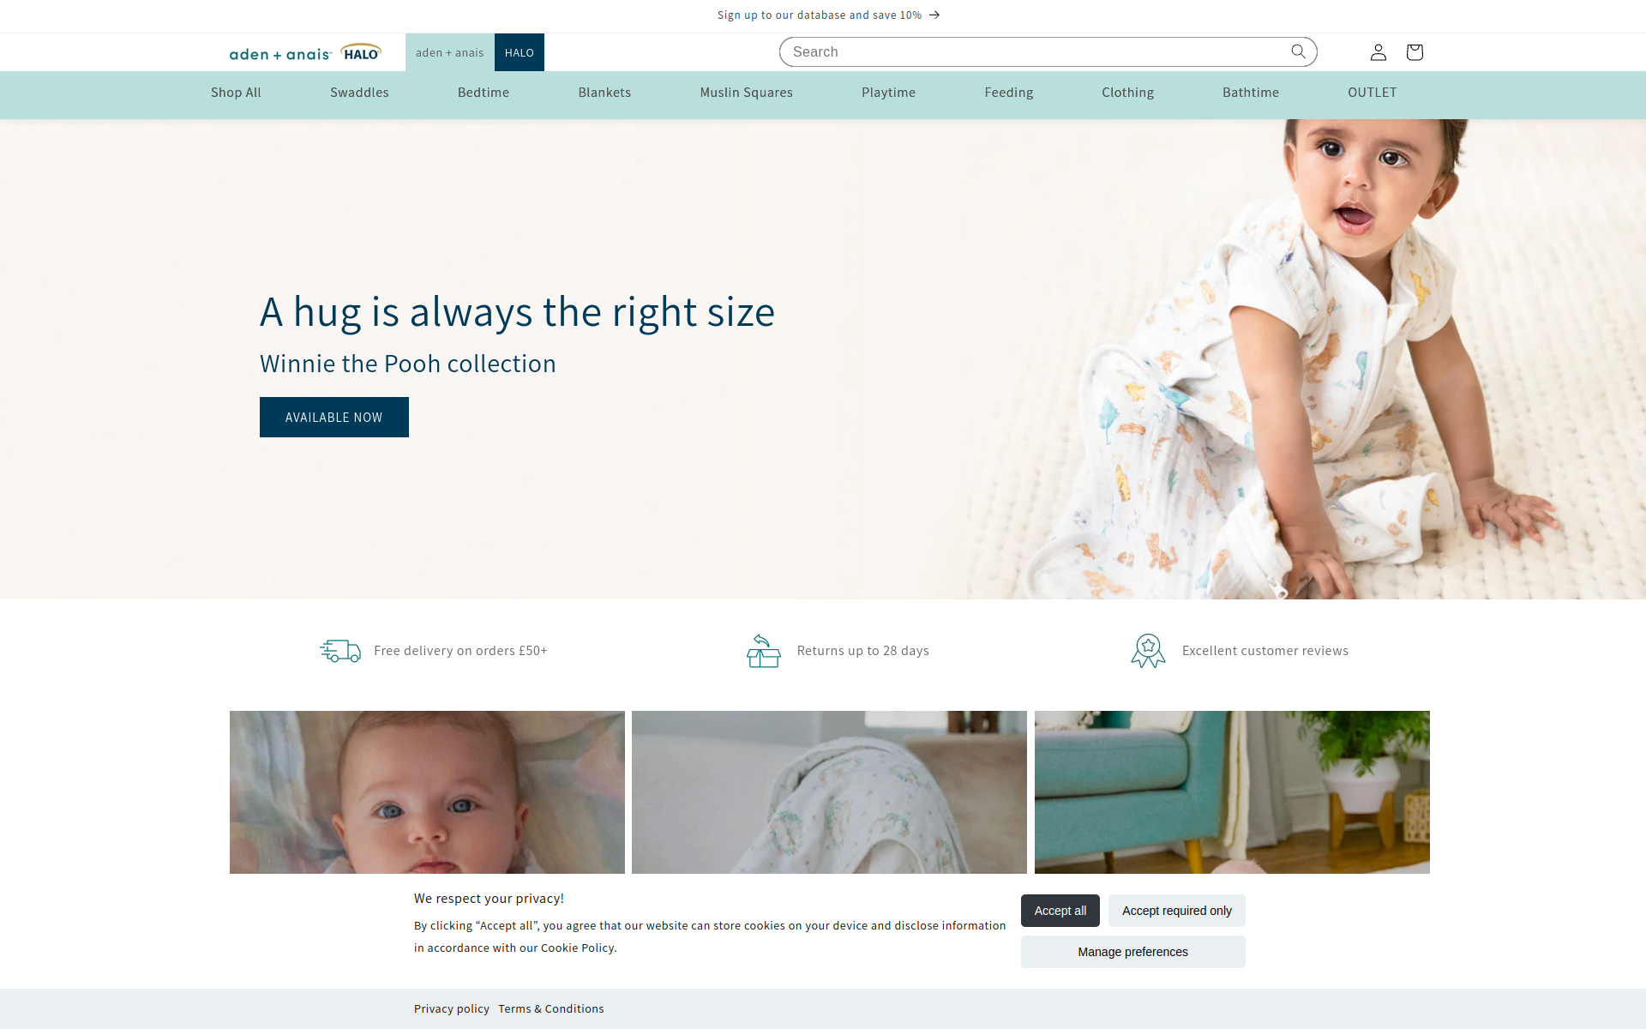
Task: Accept all cookies
Action: 1060,911
